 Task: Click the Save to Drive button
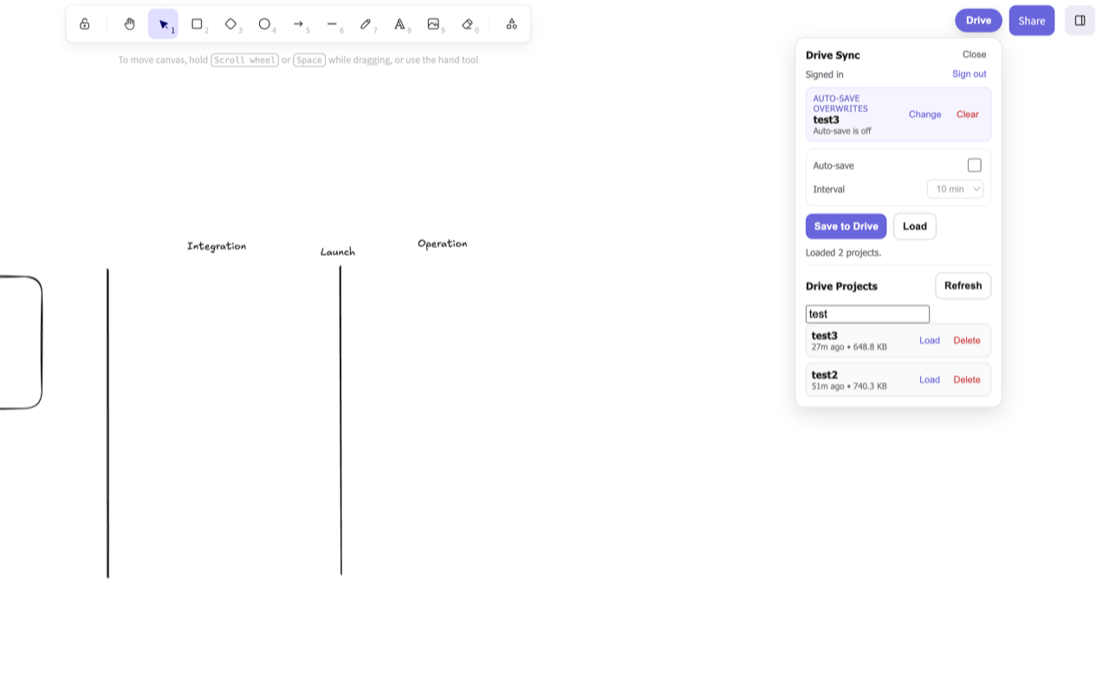tap(846, 226)
